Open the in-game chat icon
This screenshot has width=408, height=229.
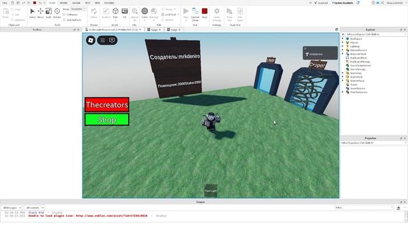point(112,40)
